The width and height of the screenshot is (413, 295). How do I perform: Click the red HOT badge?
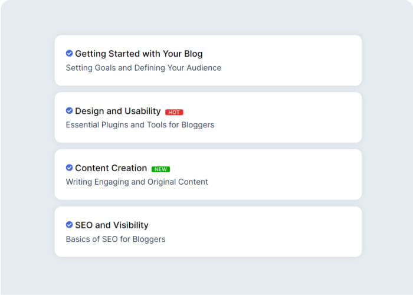click(174, 112)
